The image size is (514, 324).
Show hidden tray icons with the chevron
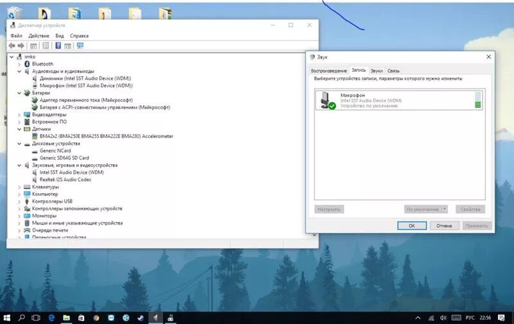(418, 318)
